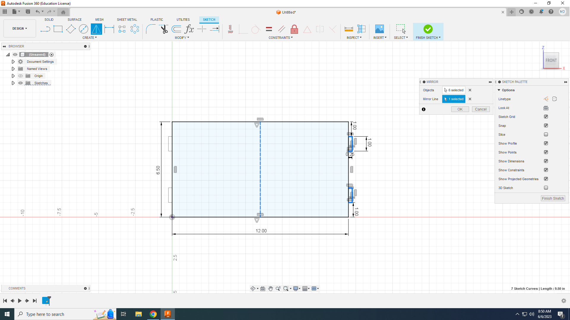Select the Trim tool in Modify

click(x=164, y=29)
